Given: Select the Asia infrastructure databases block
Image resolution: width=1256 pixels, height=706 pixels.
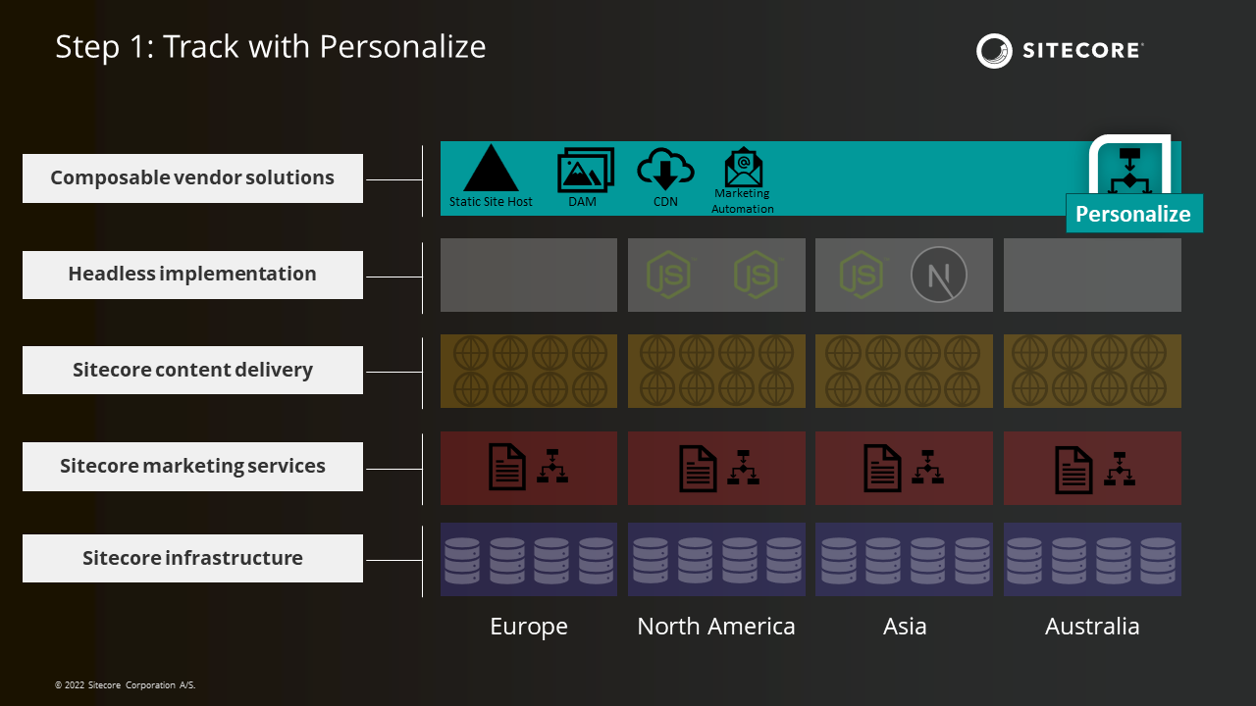Looking at the screenshot, I should (x=904, y=559).
